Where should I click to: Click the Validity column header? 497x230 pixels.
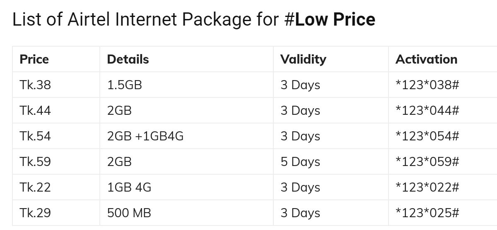[303, 59]
